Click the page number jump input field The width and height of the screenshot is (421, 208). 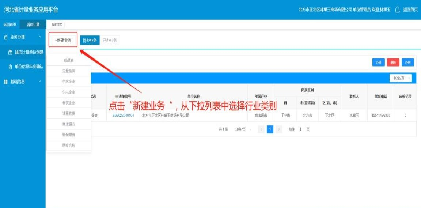300,129
